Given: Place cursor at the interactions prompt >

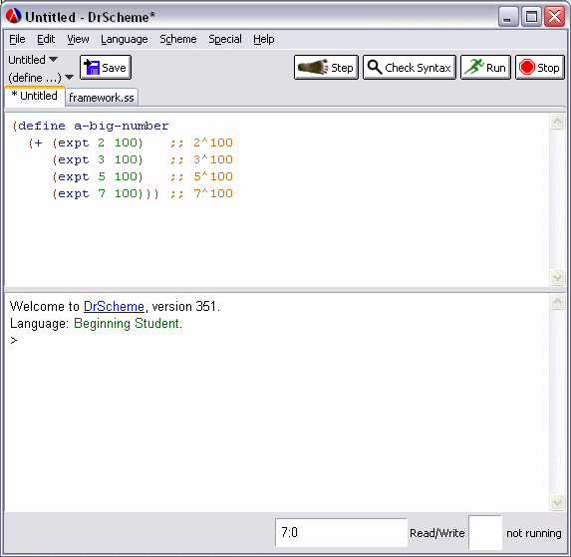Looking at the screenshot, I should pos(14,341).
